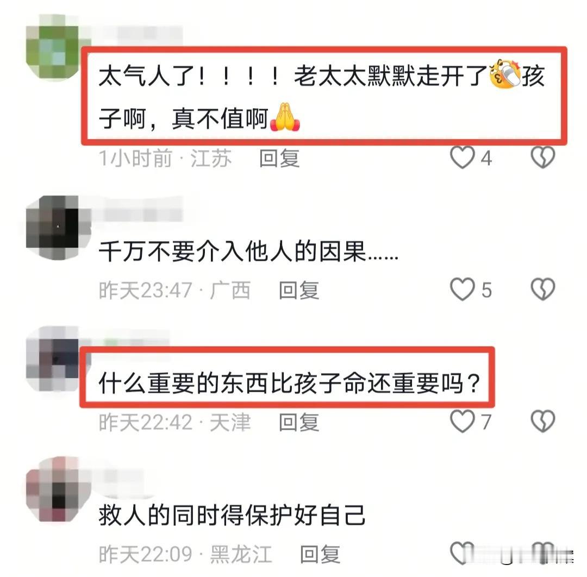Reply (回复) to the Guangxi comment

(299, 290)
